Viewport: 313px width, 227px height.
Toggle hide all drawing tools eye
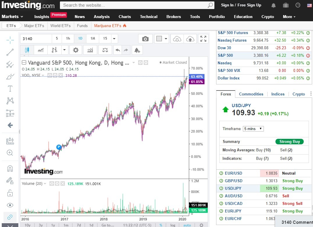coord(10,205)
